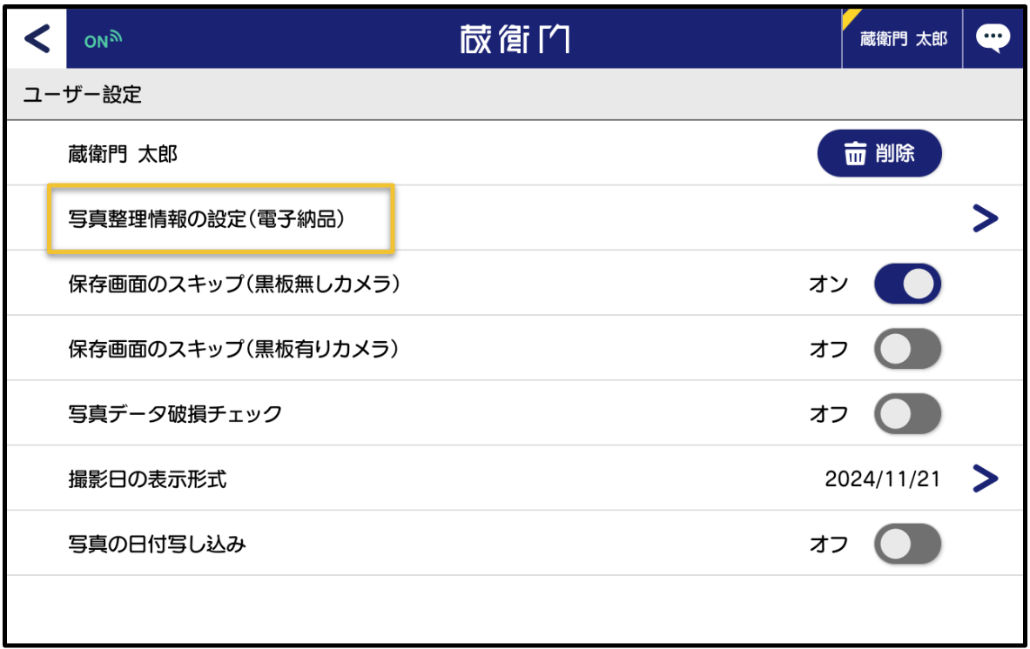Expand 写真整理情報の設定 with right chevron
The height and width of the screenshot is (649, 1030).
click(x=985, y=219)
